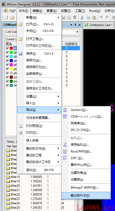Image resolution: width=115 pixels, height=211 pixels.
Task: Click the open folder toolbar icon
Action: click(x=12, y=18)
